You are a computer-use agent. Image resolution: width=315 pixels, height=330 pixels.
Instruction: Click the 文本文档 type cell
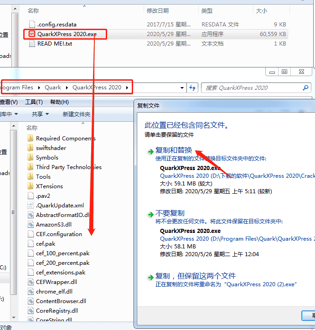click(212, 44)
